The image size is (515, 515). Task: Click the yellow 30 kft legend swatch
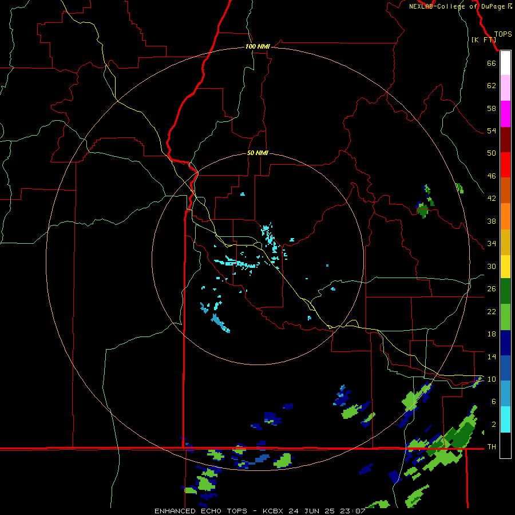point(505,266)
